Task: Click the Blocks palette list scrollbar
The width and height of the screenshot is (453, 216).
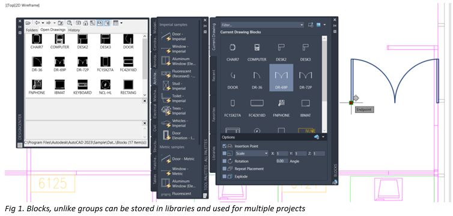Action: [324, 84]
